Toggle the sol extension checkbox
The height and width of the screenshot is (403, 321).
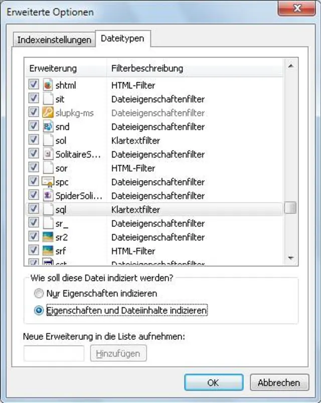[34, 140]
